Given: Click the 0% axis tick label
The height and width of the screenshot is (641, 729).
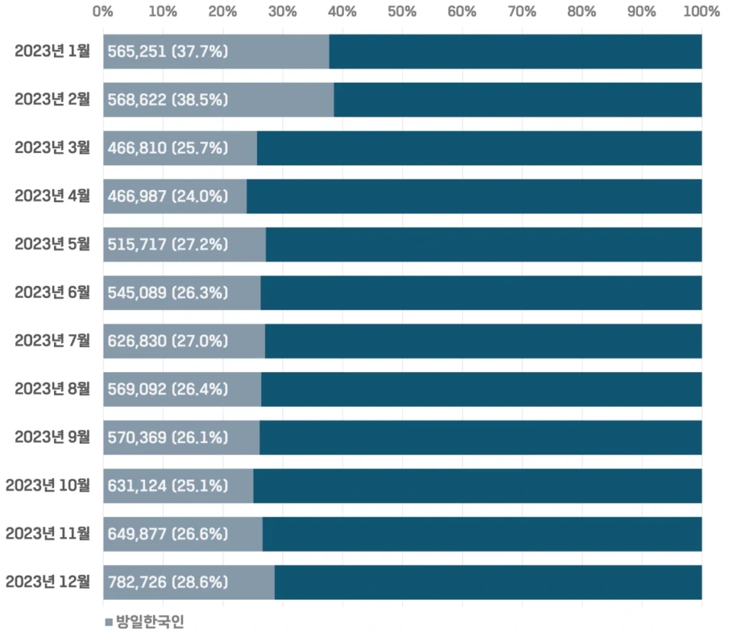Looking at the screenshot, I should 103,11.
